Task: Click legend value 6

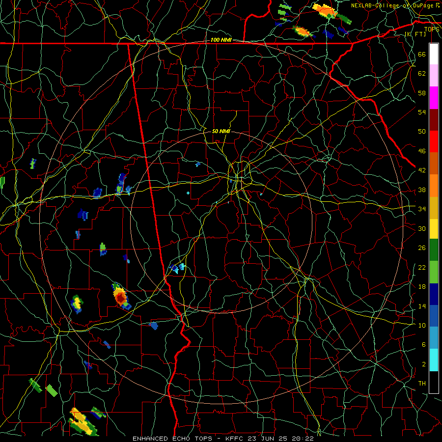Action: (423, 345)
